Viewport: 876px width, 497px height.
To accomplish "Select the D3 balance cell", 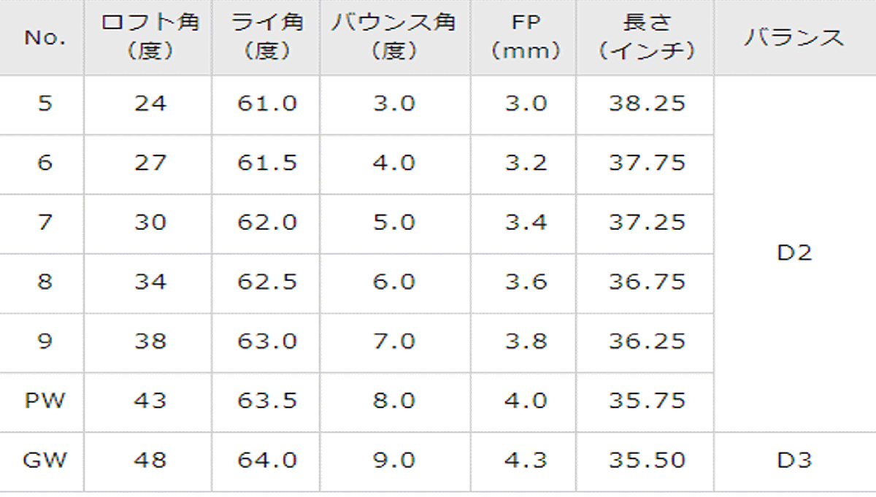I will (x=794, y=461).
